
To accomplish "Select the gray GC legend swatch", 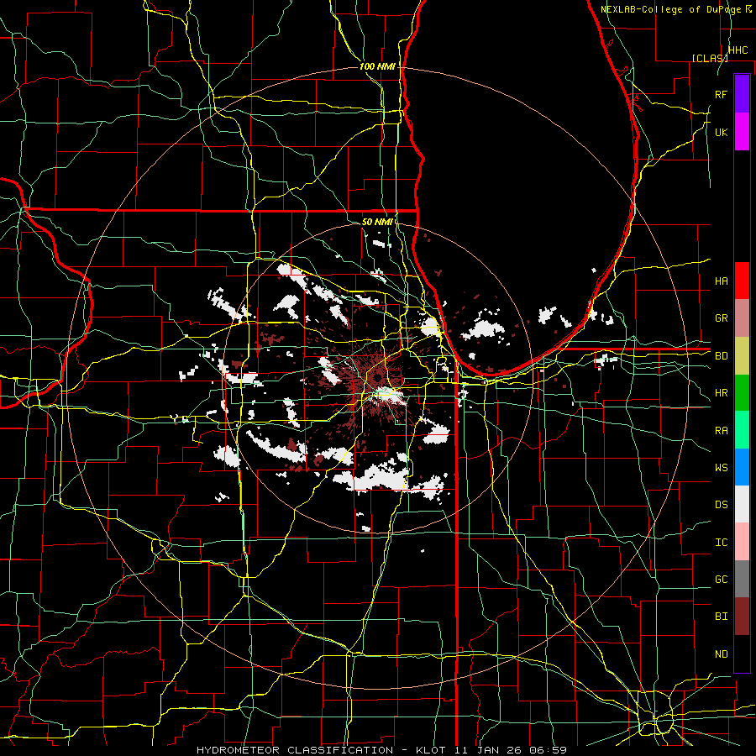I will point(742,579).
